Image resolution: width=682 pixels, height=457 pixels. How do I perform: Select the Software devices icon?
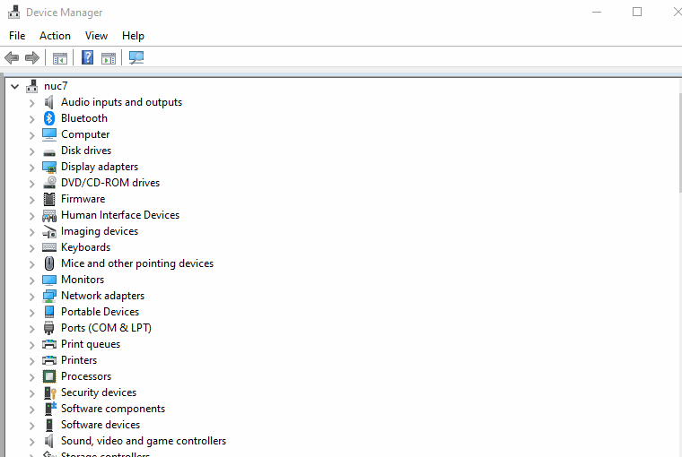pyautogui.click(x=49, y=425)
